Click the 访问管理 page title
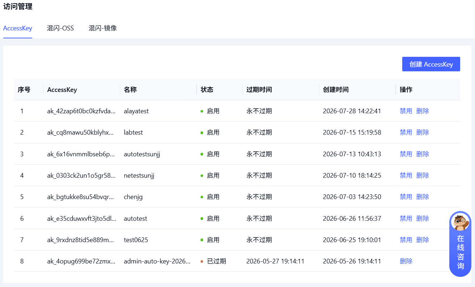Image resolution: width=475 pixels, height=287 pixels. tap(18, 7)
